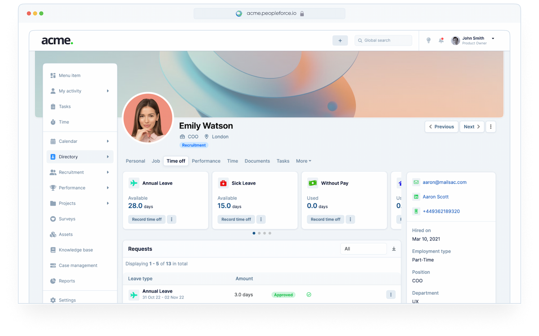The image size is (539, 336).
Task: Click the notifications bell icon
Action: point(441,40)
